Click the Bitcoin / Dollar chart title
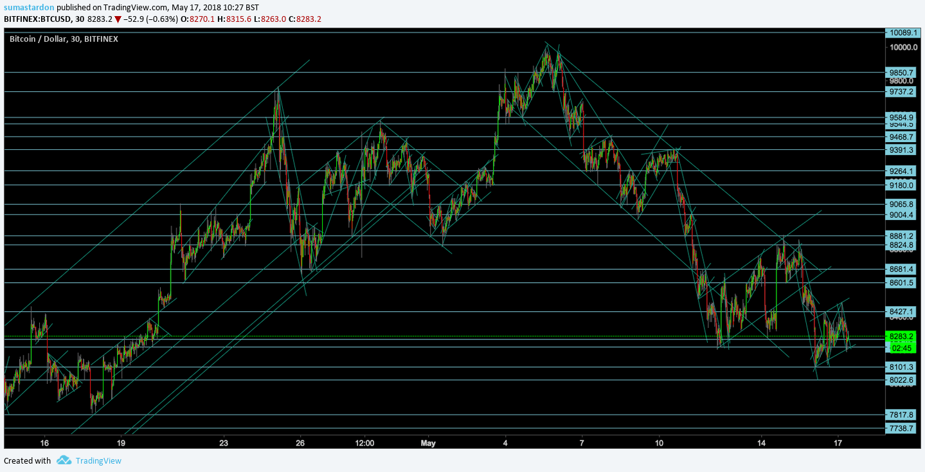 point(64,39)
